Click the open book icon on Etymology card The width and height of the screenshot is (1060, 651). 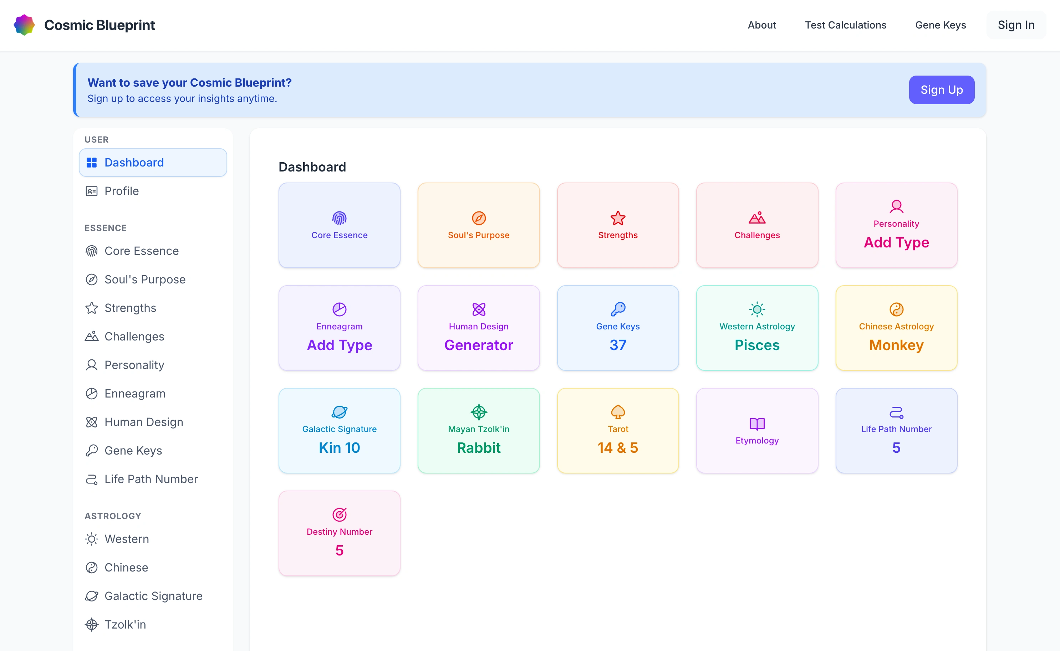click(757, 424)
